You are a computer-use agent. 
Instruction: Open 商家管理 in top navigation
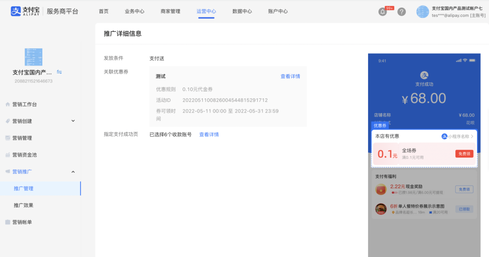click(x=170, y=11)
